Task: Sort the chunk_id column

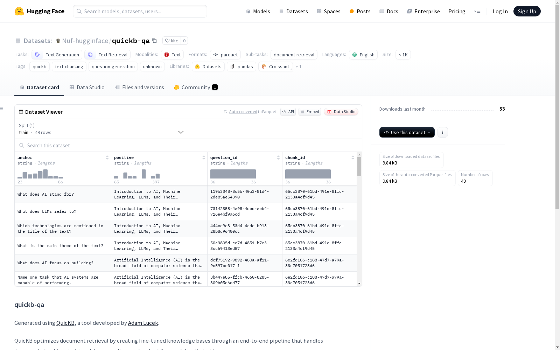Action: point(353,157)
